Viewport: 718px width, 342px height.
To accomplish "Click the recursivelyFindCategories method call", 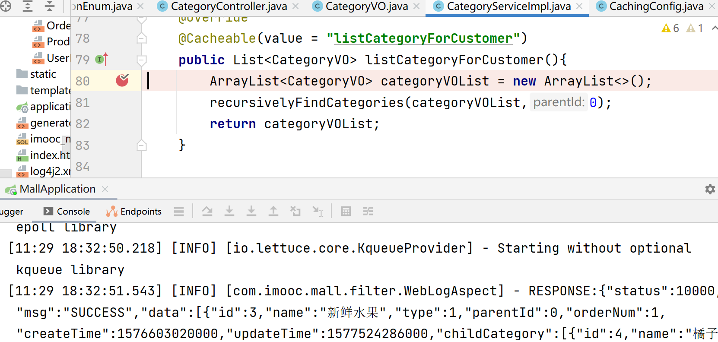I will (x=306, y=103).
